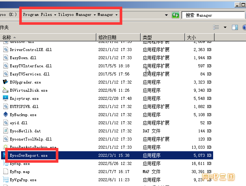The image size is (246, 186).
Task: Click the DriverControlXE.dll file icon
Action: point(6,50)
